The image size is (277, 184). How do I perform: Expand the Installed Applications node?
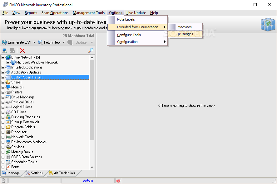click(x=3, y=67)
